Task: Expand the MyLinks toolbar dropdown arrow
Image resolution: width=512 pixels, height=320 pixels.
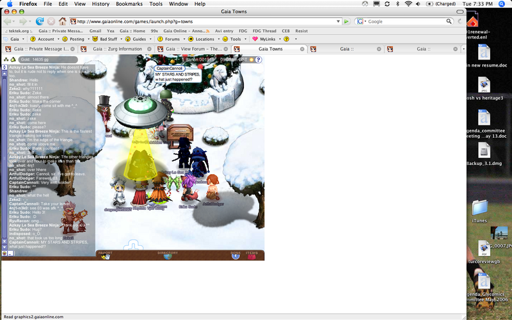Action: point(280,39)
